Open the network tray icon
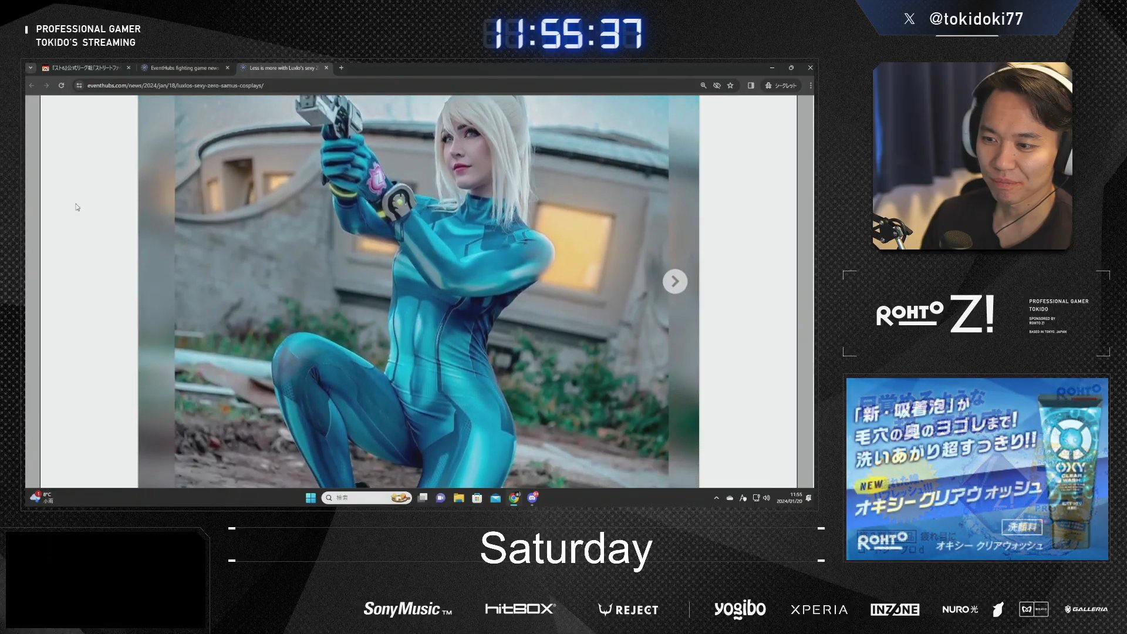 tap(756, 498)
